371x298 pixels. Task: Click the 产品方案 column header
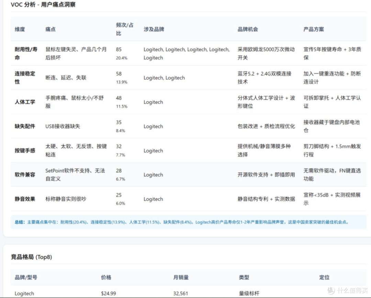tap(314, 29)
